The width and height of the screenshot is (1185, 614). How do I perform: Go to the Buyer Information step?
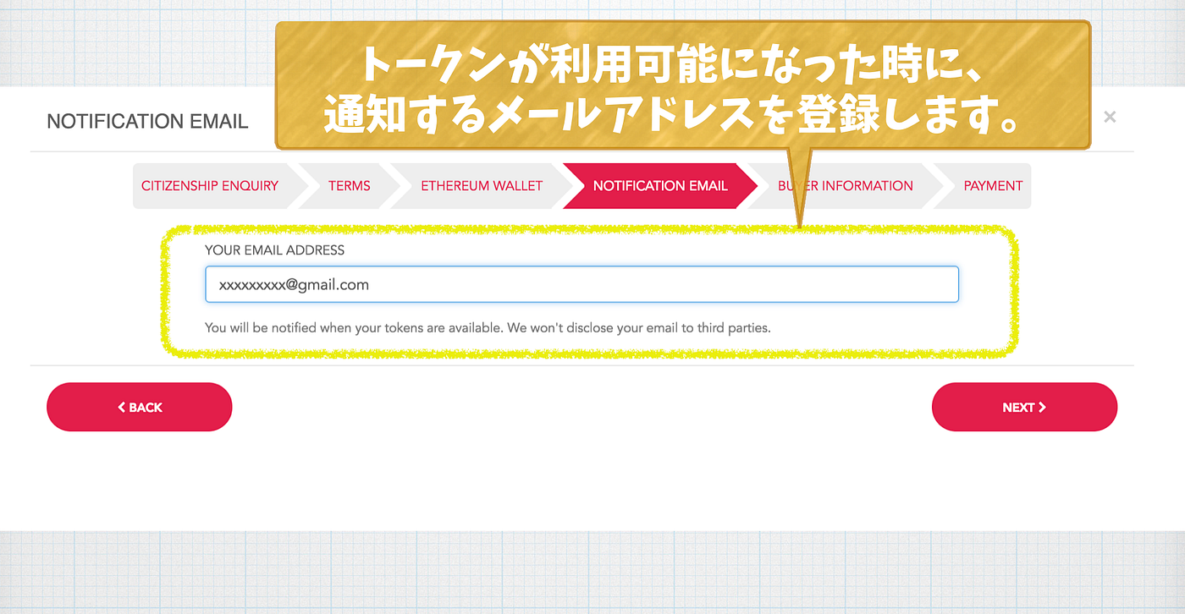pyautogui.click(x=846, y=186)
